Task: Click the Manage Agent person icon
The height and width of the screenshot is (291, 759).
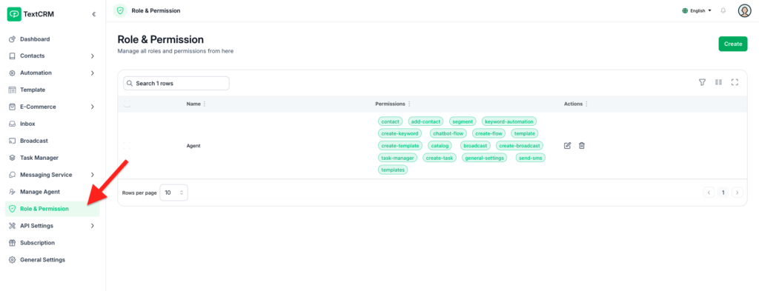Action: [x=13, y=192]
